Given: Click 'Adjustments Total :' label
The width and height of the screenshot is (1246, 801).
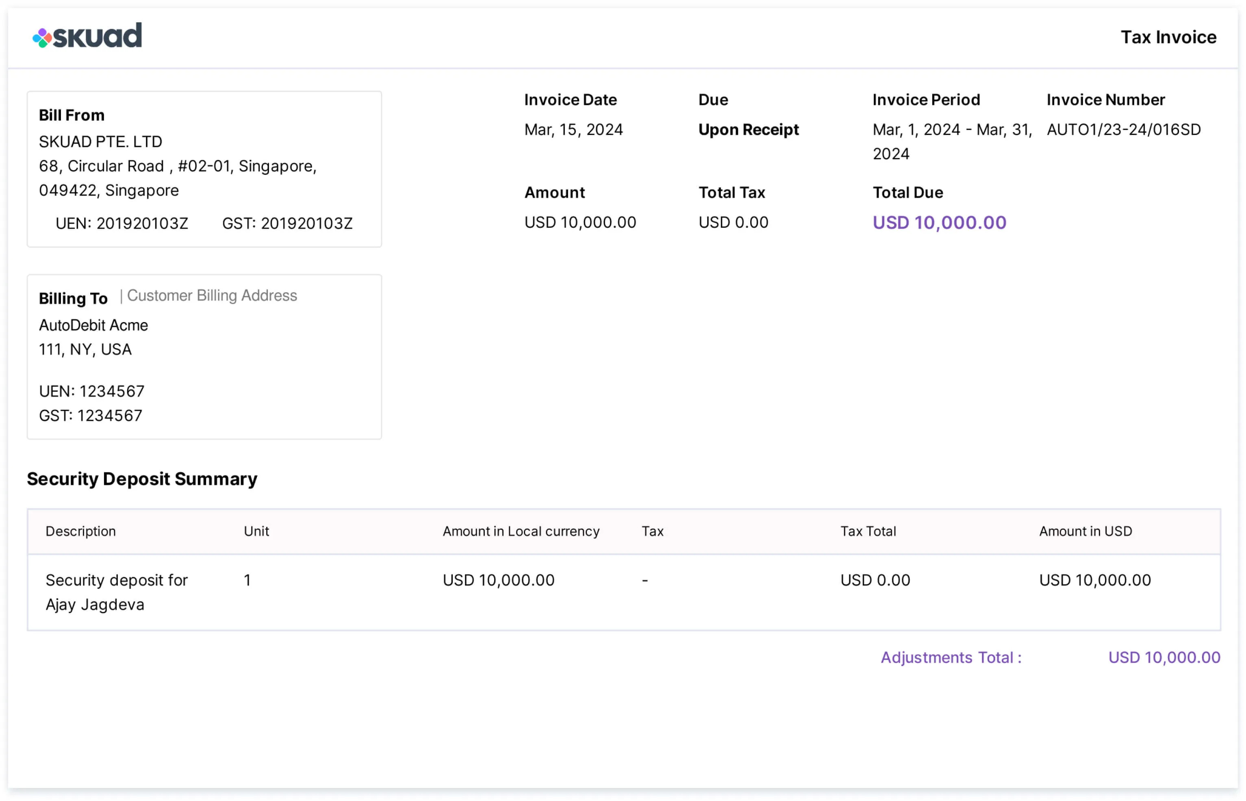Looking at the screenshot, I should (x=951, y=657).
